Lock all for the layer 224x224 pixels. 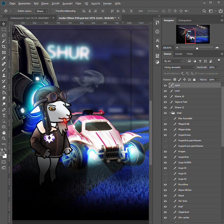pos(194,80)
